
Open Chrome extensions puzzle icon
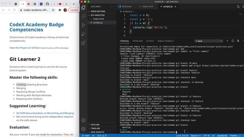[60, 10]
